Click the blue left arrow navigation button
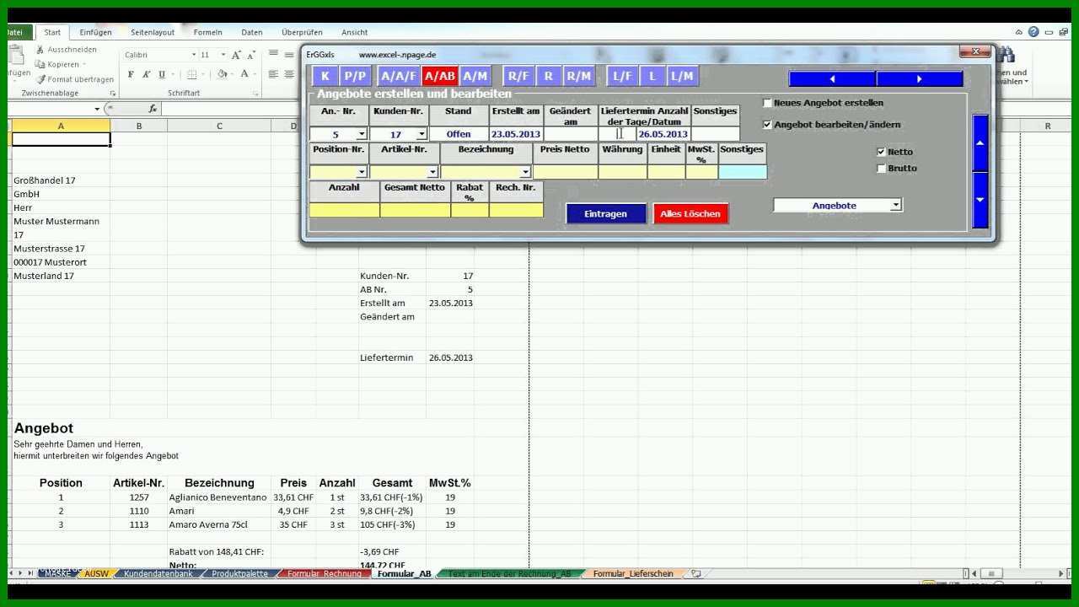Image resolution: width=1079 pixels, height=607 pixels. click(832, 78)
